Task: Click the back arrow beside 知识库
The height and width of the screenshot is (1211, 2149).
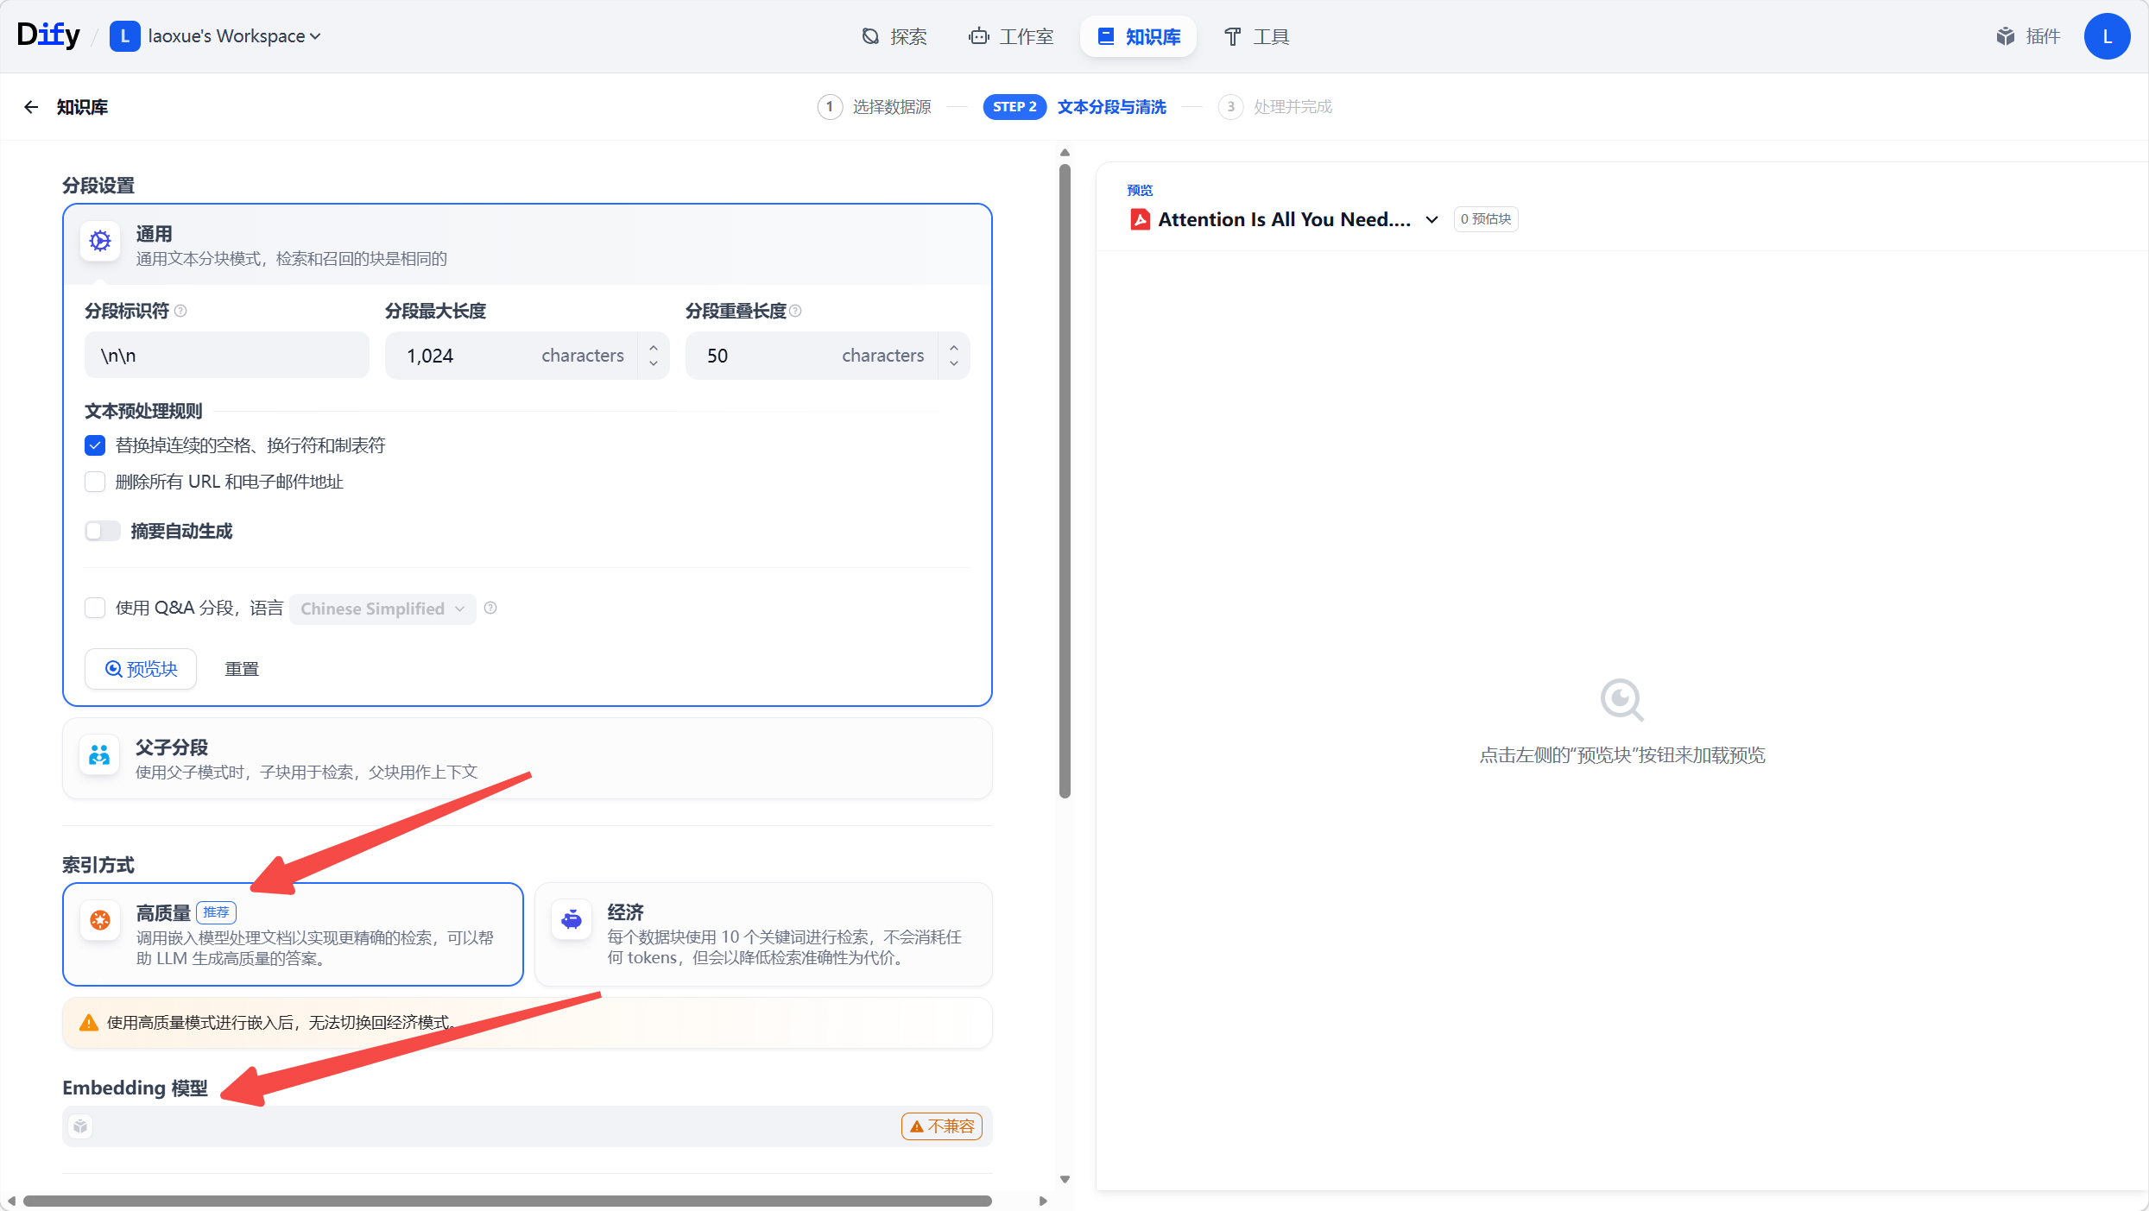Action: coord(31,107)
